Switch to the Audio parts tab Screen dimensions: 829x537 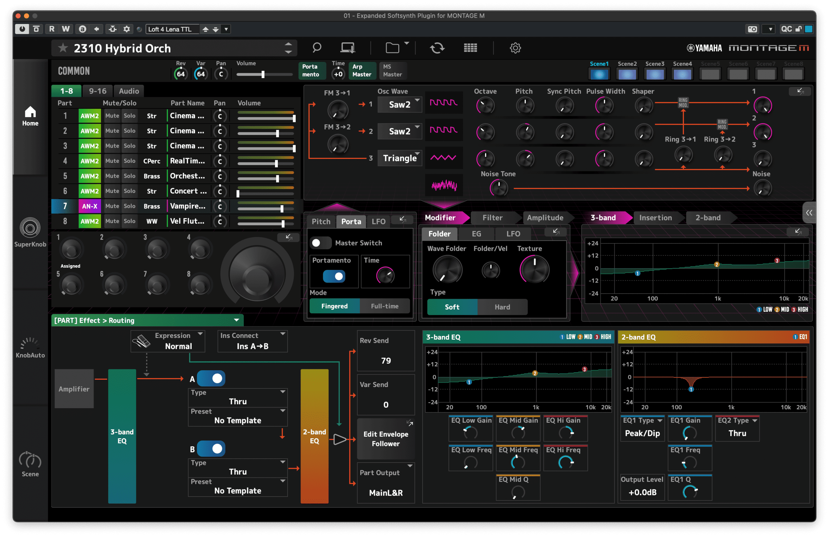coord(129,91)
